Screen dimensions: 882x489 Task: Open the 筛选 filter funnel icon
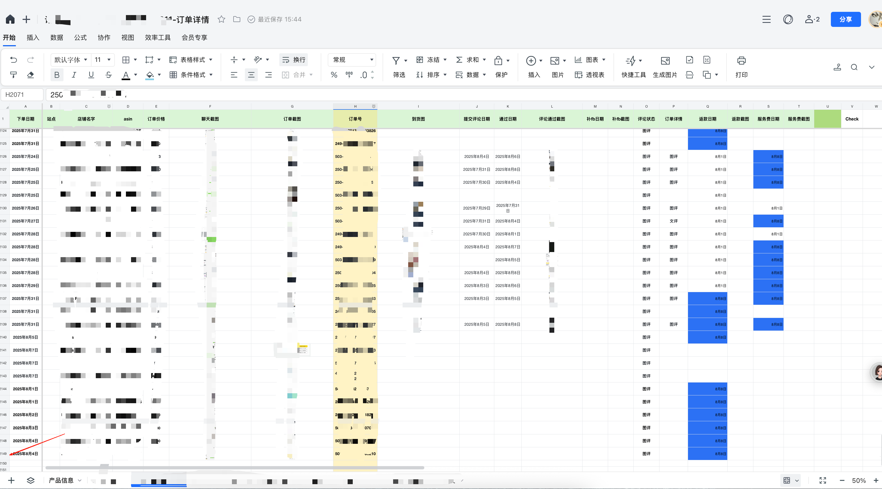point(396,61)
